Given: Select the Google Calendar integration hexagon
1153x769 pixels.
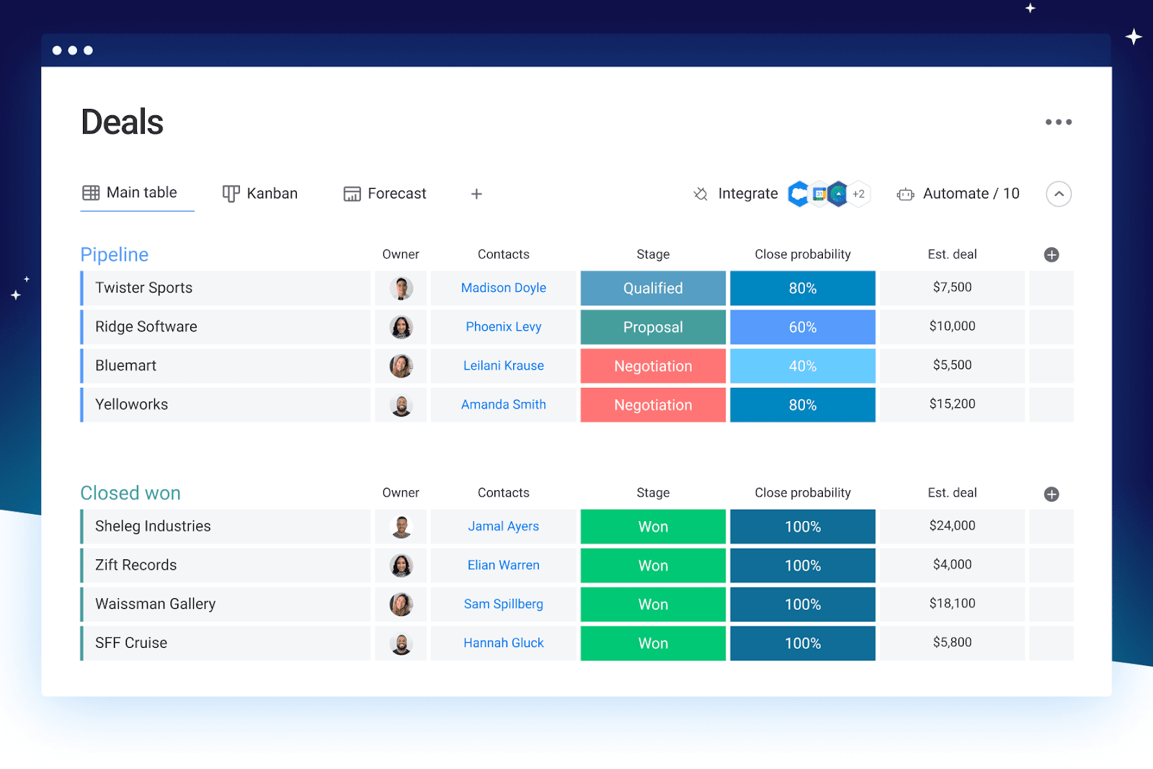Looking at the screenshot, I should [x=819, y=193].
